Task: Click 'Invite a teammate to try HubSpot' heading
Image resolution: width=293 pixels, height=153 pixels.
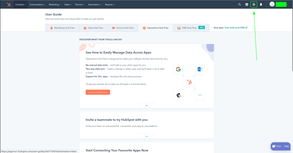Action: pyautogui.click(x=117, y=120)
